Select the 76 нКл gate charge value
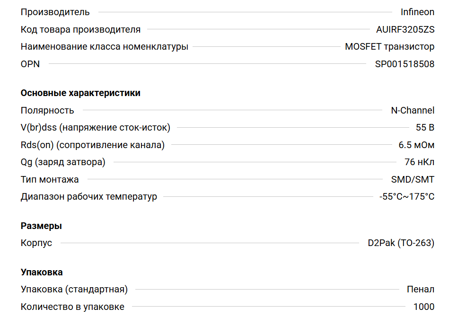 [419, 162]
